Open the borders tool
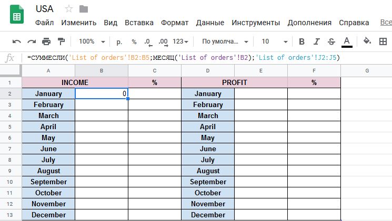Image resolution: width=392 pixels, height=221 pixels. click(x=383, y=41)
